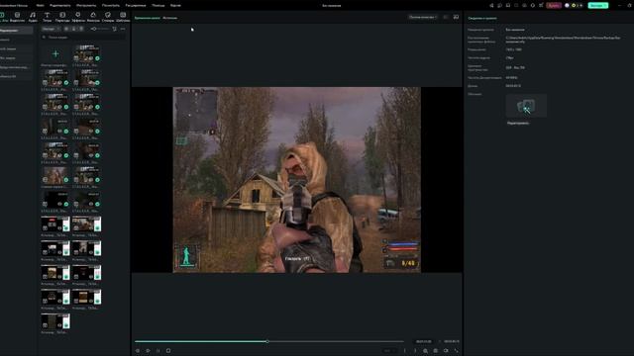Click the compare view icon next to quality dropdown
The height and width of the screenshot is (356, 634).
coord(446,18)
